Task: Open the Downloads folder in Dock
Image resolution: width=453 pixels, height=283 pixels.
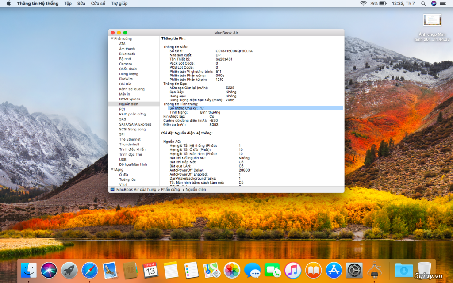Action: pos(403,270)
